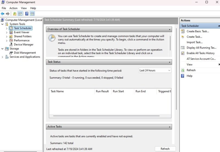This screenshot has width=220, height=152.
Task: Open the File menu
Action: coord(4,8)
